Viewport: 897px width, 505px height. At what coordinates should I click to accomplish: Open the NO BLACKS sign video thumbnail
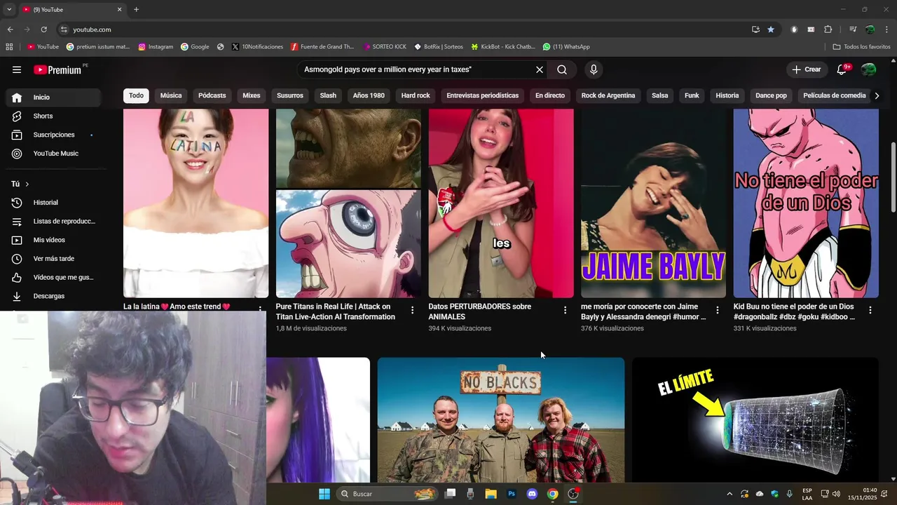tap(501, 420)
